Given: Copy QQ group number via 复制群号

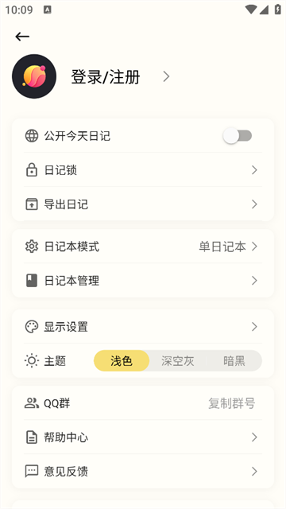Looking at the screenshot, I should pos(231,403).
